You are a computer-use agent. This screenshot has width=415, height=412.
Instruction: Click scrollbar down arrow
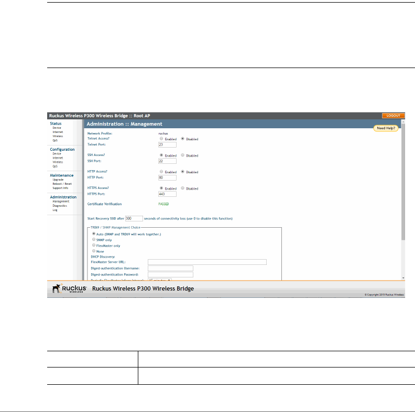[403, 278]
